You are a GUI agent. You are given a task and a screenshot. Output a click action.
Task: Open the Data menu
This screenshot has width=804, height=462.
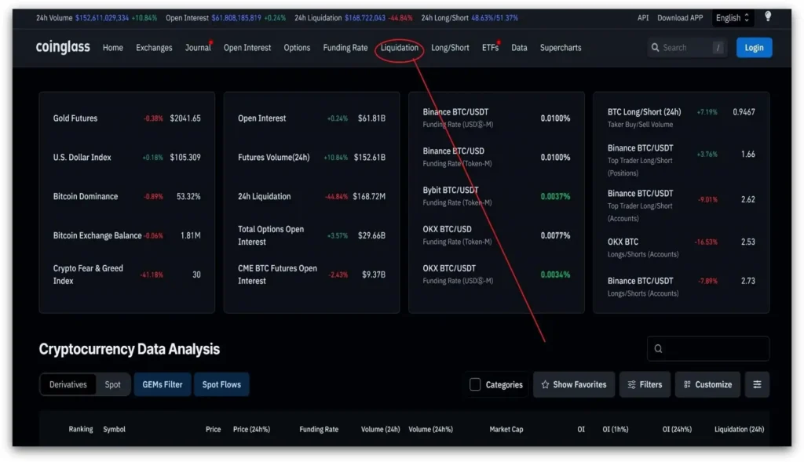coord(519,48)
